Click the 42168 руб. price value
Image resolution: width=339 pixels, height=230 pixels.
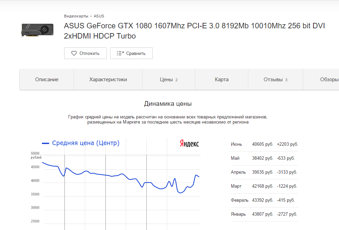(x=263, y=186)
